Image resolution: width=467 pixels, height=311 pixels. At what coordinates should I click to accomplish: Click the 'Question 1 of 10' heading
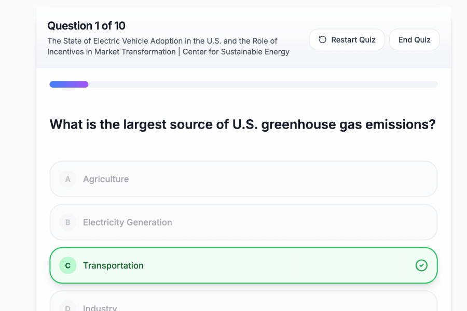tap(86, 26)
